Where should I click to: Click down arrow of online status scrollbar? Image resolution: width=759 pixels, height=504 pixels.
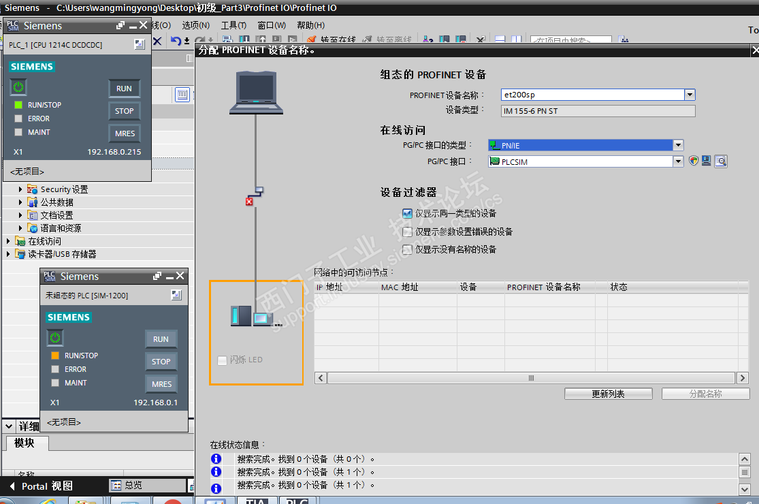click(745, 489)
